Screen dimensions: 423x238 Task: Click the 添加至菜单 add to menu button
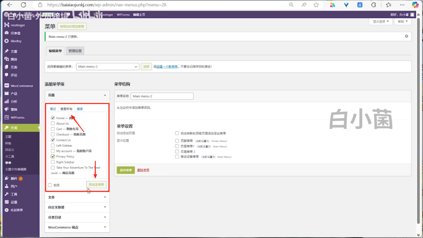[96, 185]
